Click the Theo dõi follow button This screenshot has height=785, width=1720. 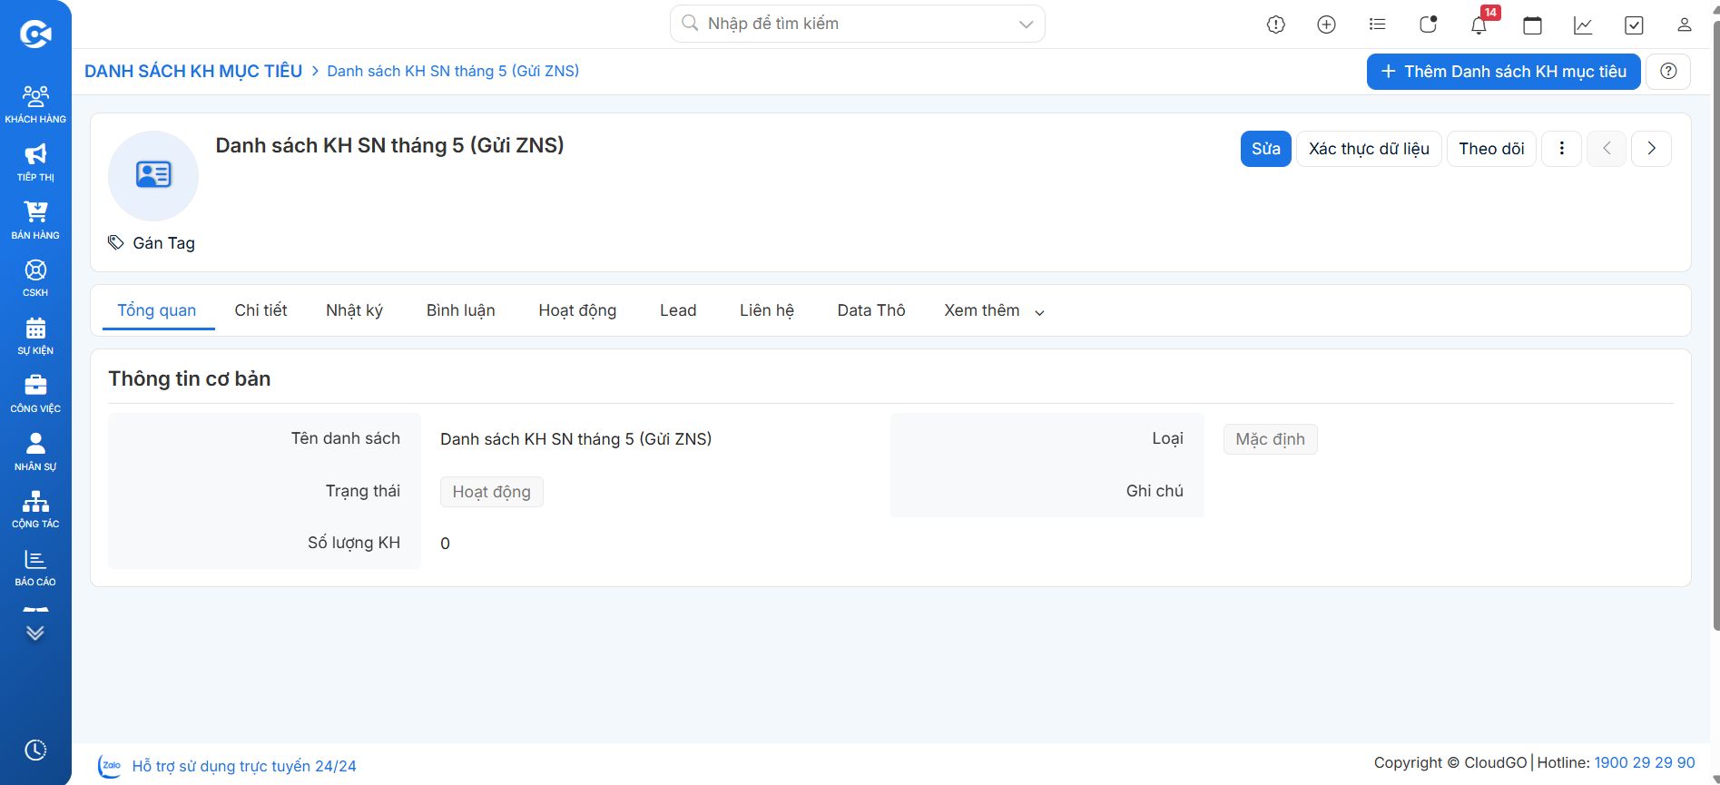pyautogui.click(x=1491, y=149)
